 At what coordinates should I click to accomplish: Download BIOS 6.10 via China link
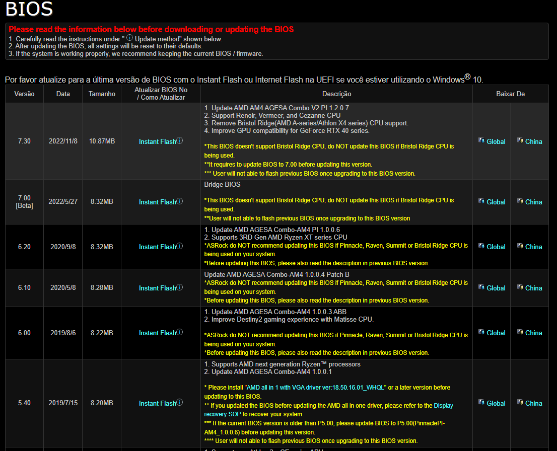(x=533, y=288)
